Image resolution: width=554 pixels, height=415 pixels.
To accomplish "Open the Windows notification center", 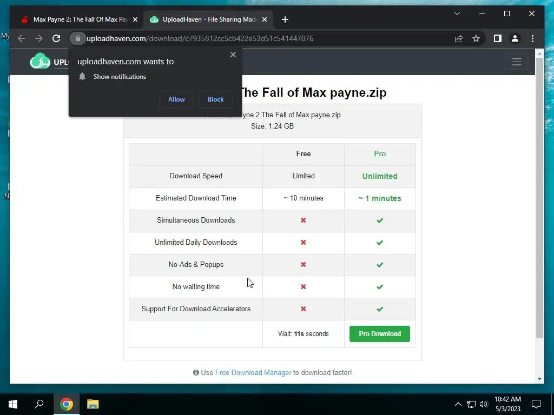I will [x=536, y=404].
